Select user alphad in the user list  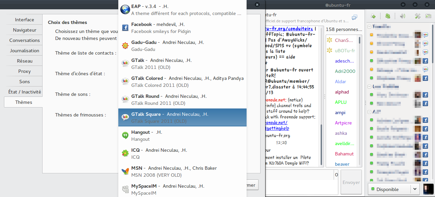[x=342, y=92]
